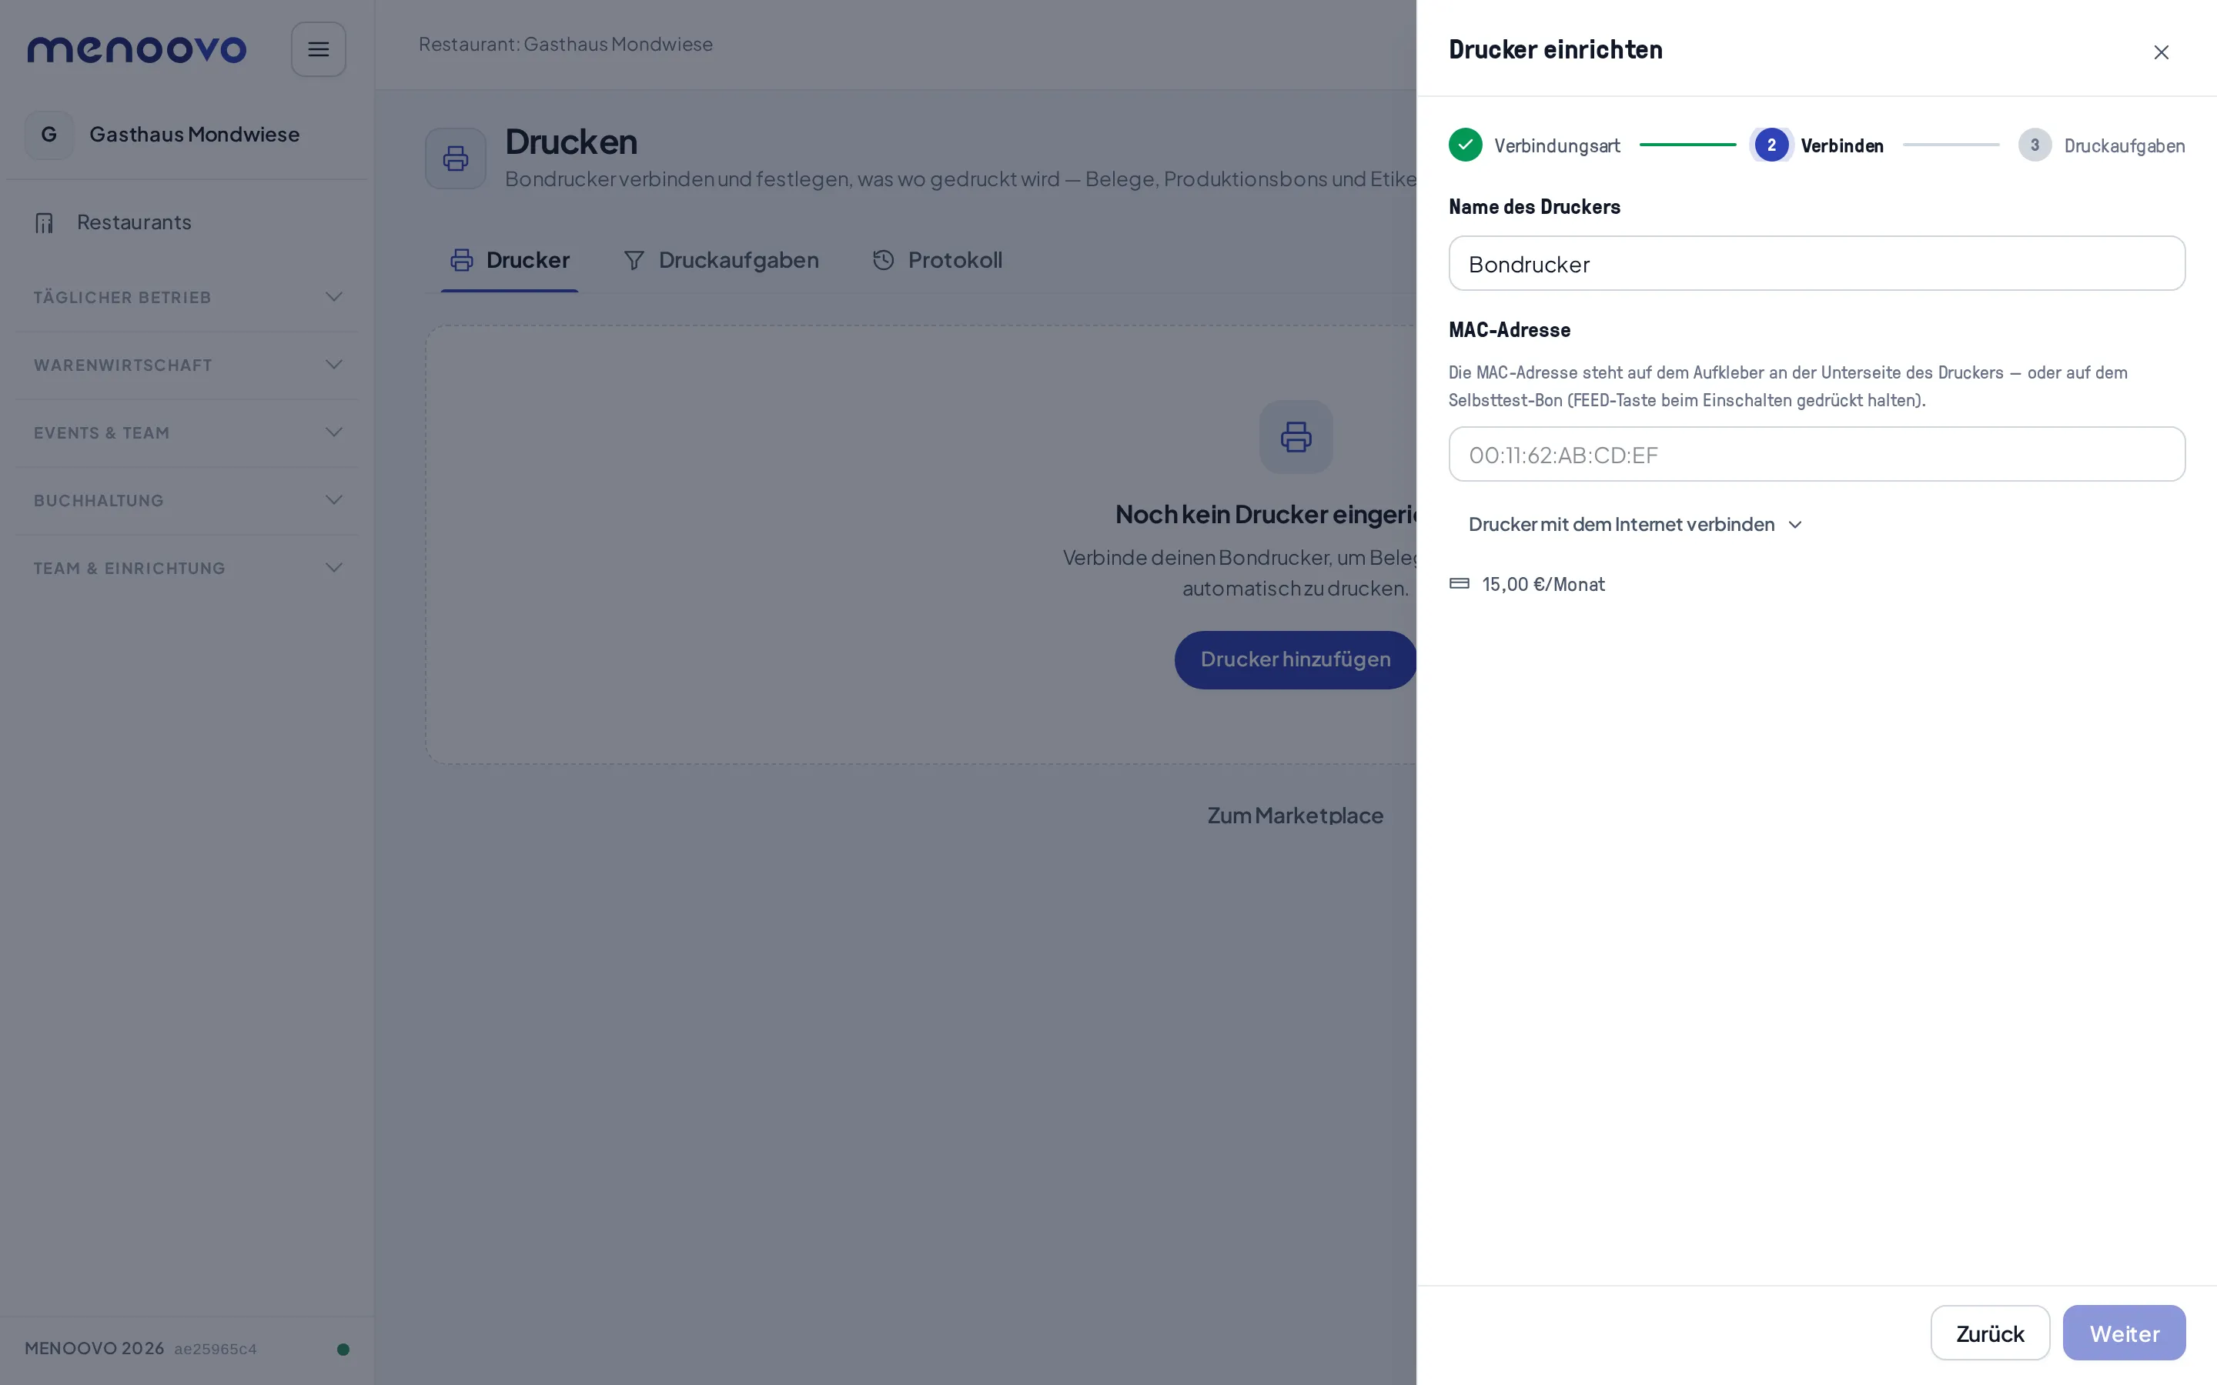This screenshot has height=1385, width=2217.
Task: Click the step 3 Druckaufgaben indicator
Action: click(x=2034, y=145)
